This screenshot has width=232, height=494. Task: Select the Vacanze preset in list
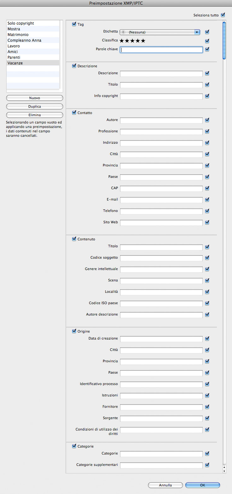pyautogui.click(x=33, y=63)
